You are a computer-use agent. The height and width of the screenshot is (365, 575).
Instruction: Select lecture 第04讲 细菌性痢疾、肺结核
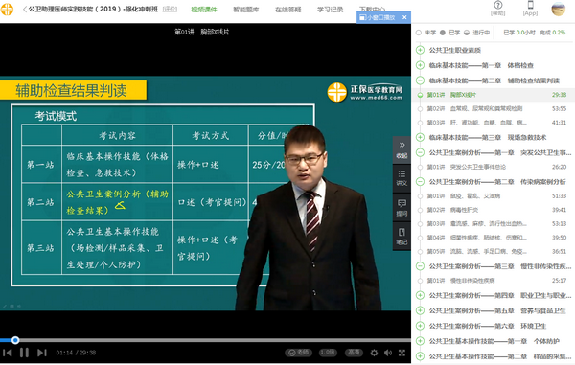pyautogui.click(x=494, y=238)
